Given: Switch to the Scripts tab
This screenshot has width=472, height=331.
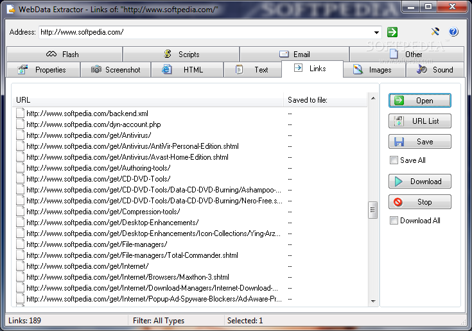Looking at the screenshot, I should coord(181,54).
